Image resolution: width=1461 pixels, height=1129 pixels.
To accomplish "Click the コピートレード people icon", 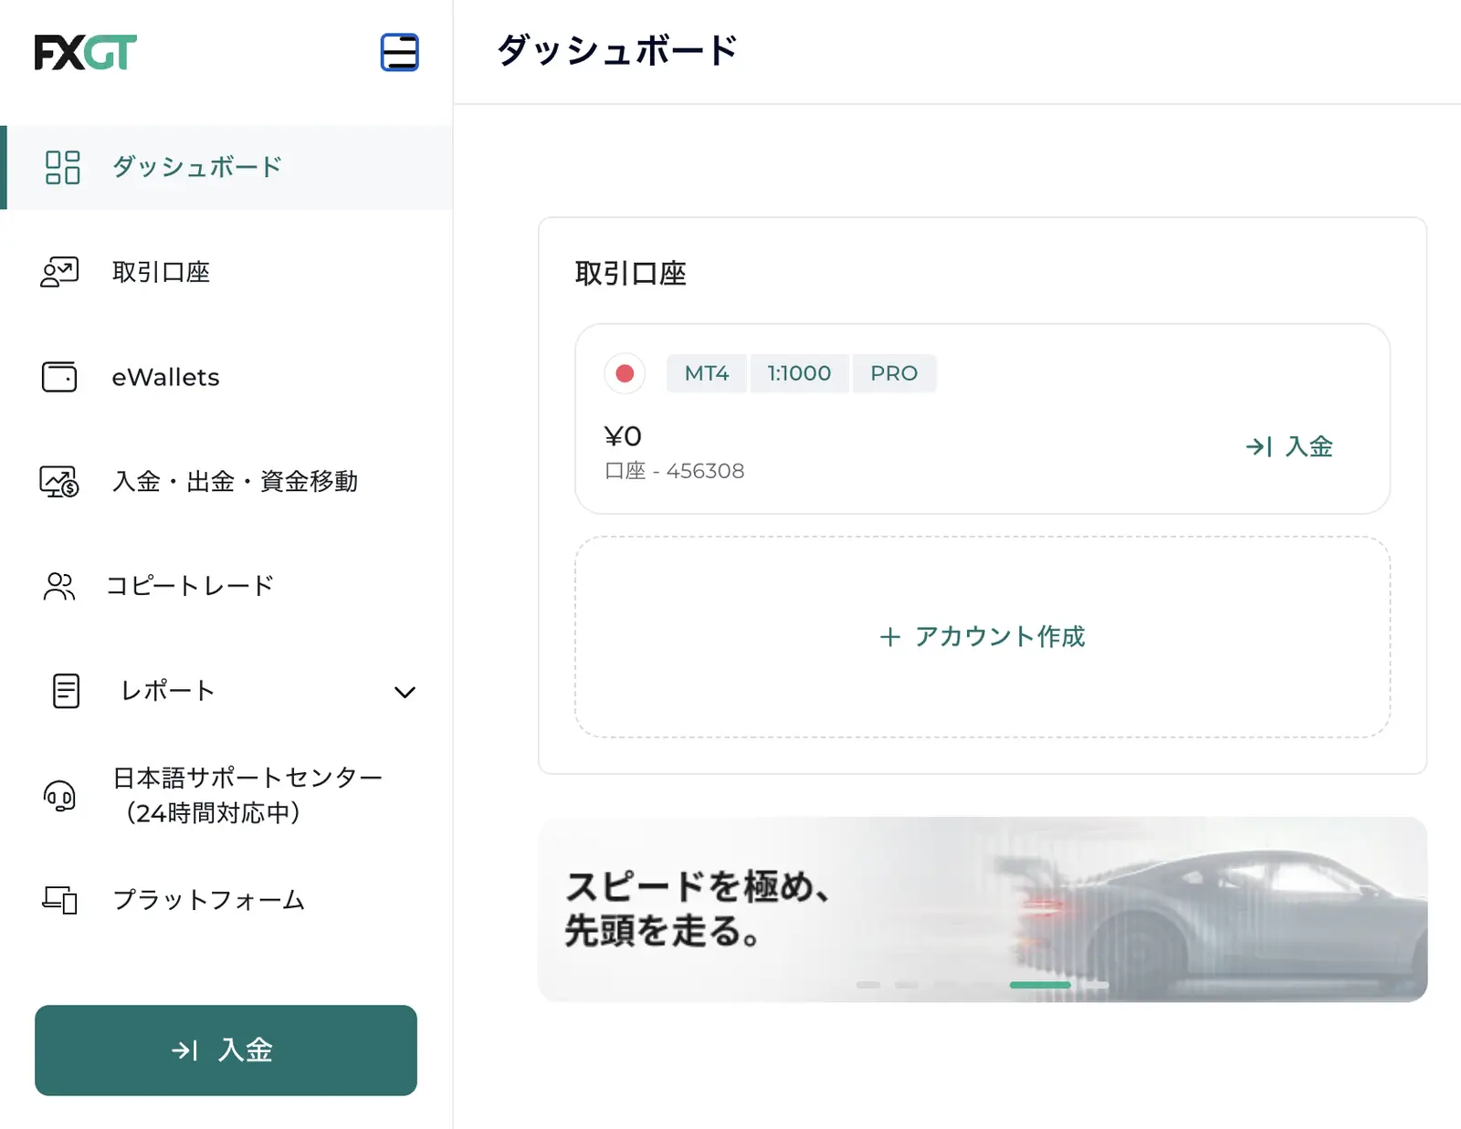I will [59, 586].
